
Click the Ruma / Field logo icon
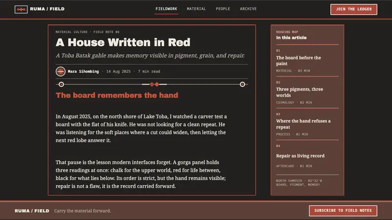coord(21,9)
